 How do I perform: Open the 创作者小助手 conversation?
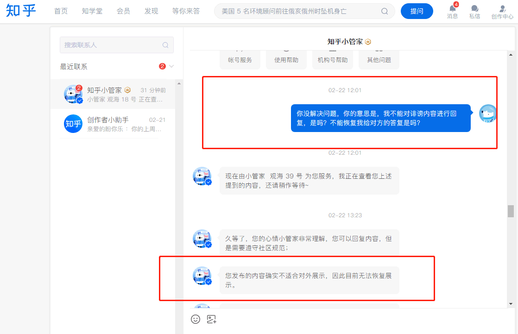click(x=113, y=124)
